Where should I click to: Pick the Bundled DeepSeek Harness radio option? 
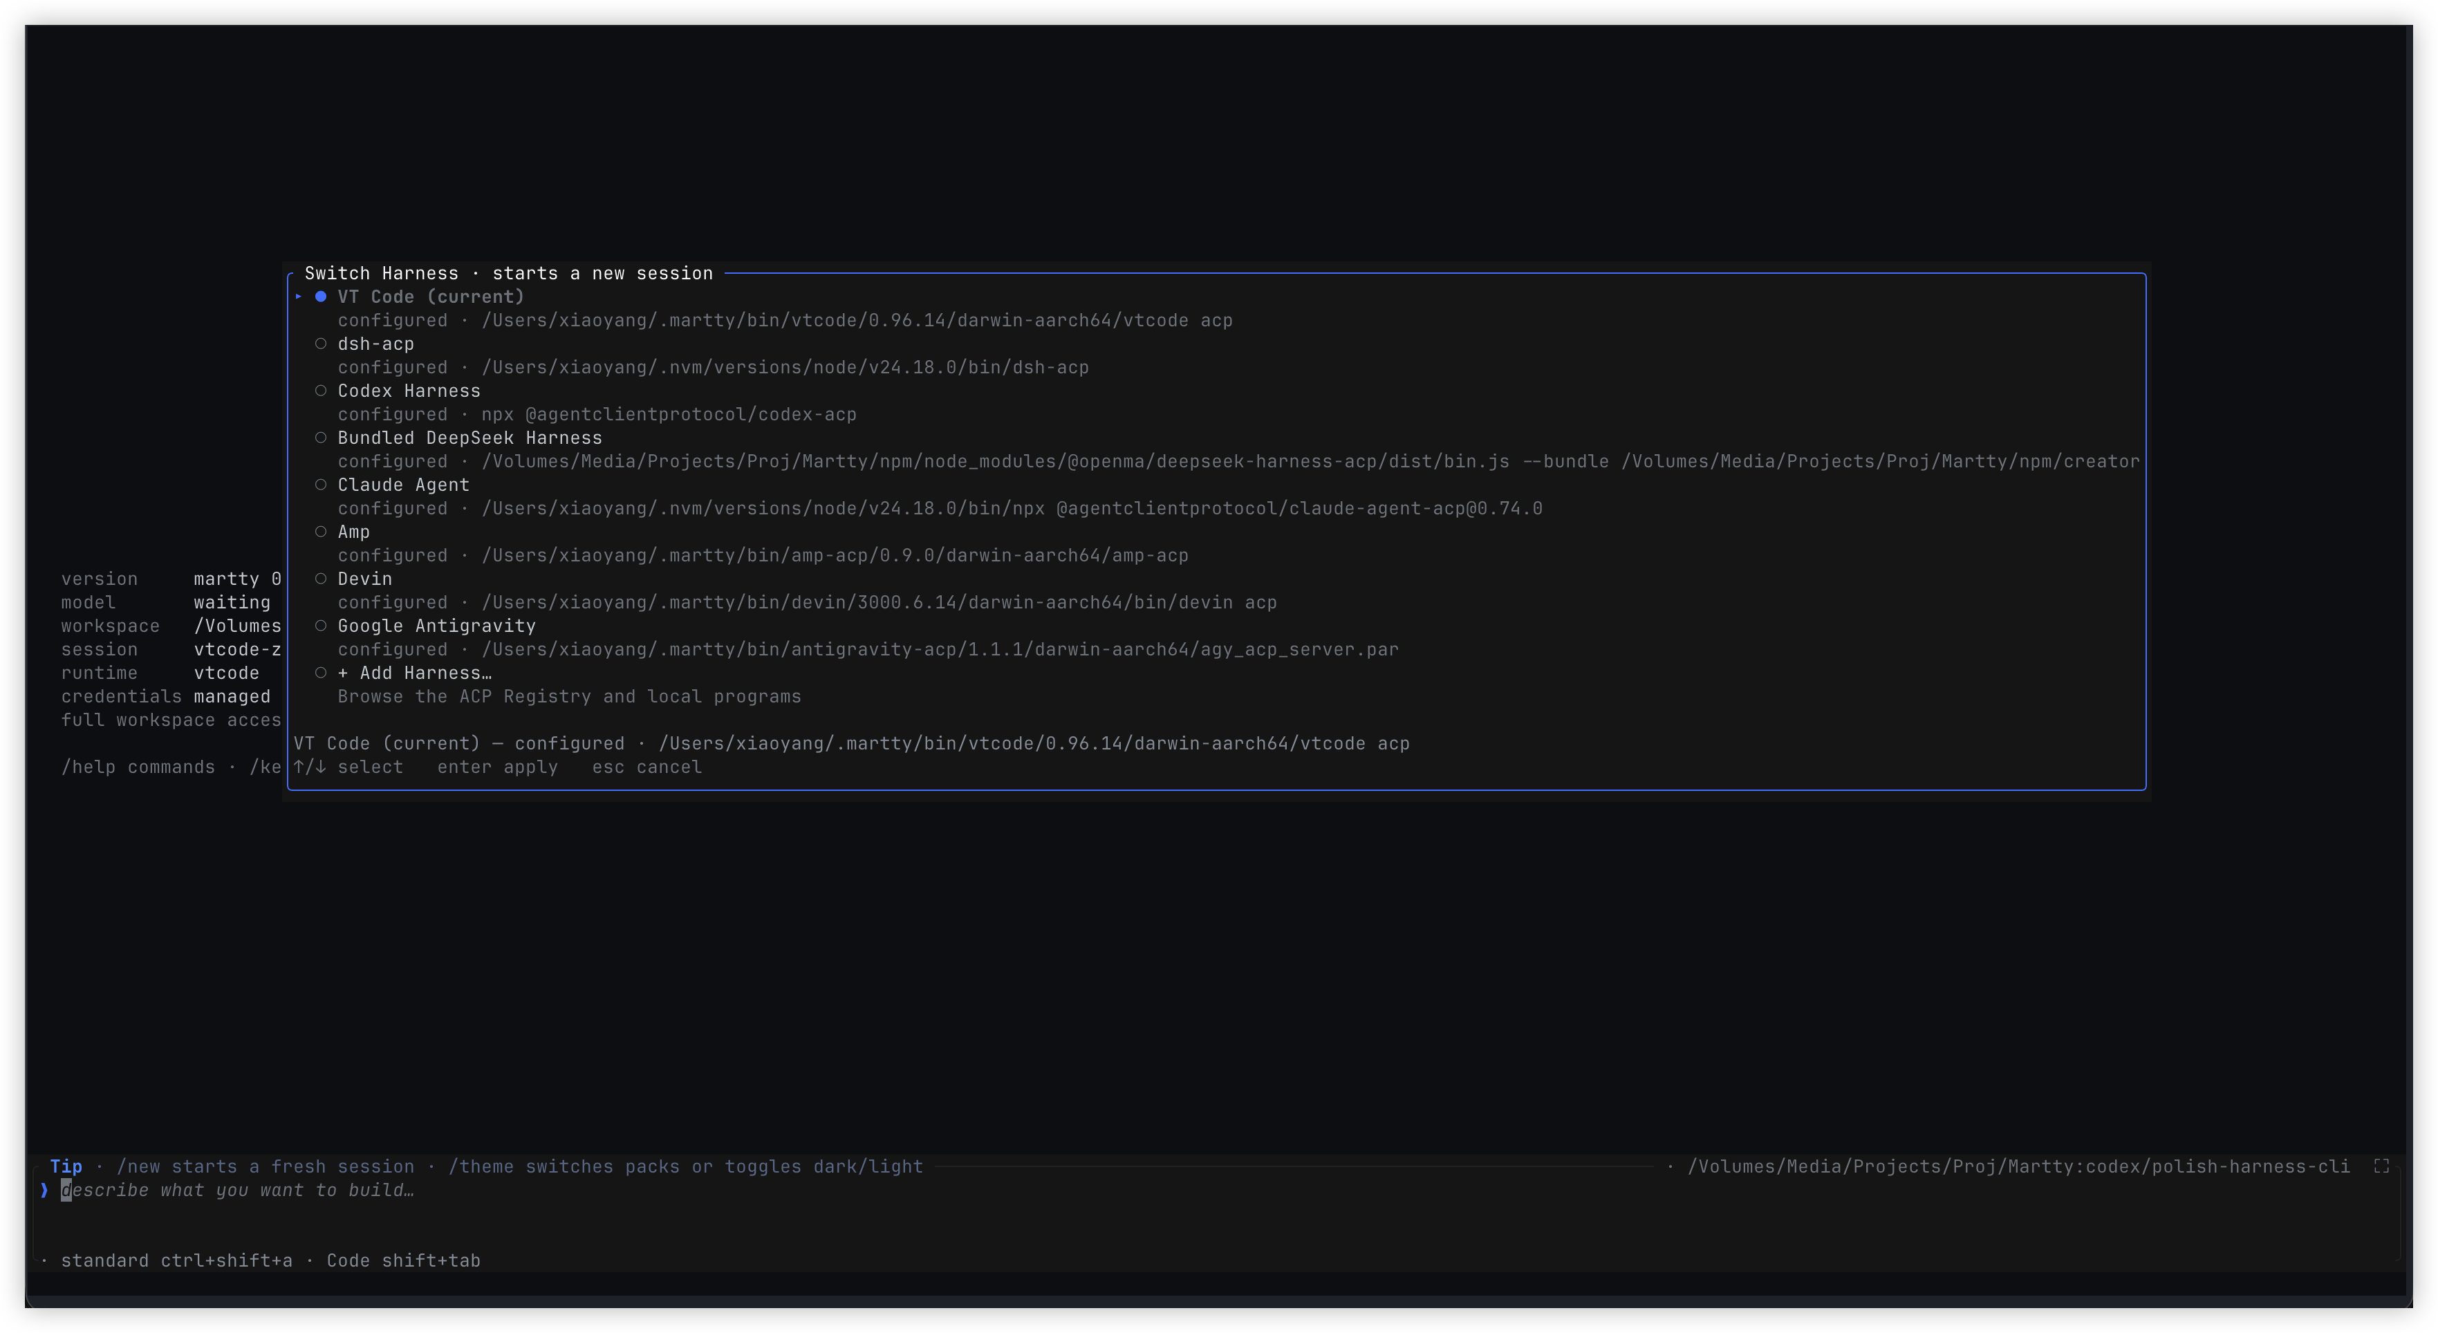click(321, 437)
